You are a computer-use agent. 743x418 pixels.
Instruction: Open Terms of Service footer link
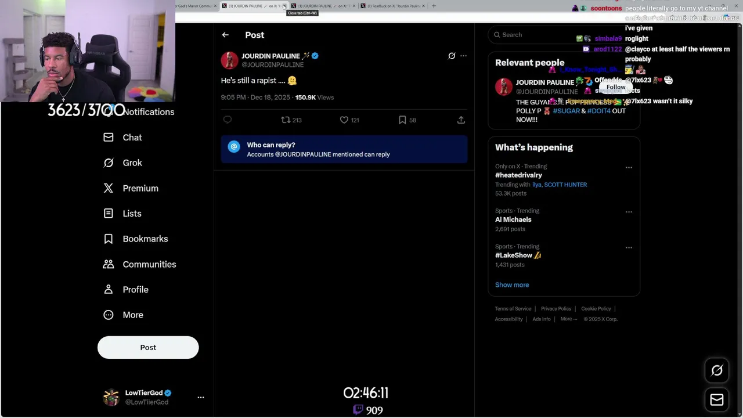click(x=513, y=309)
